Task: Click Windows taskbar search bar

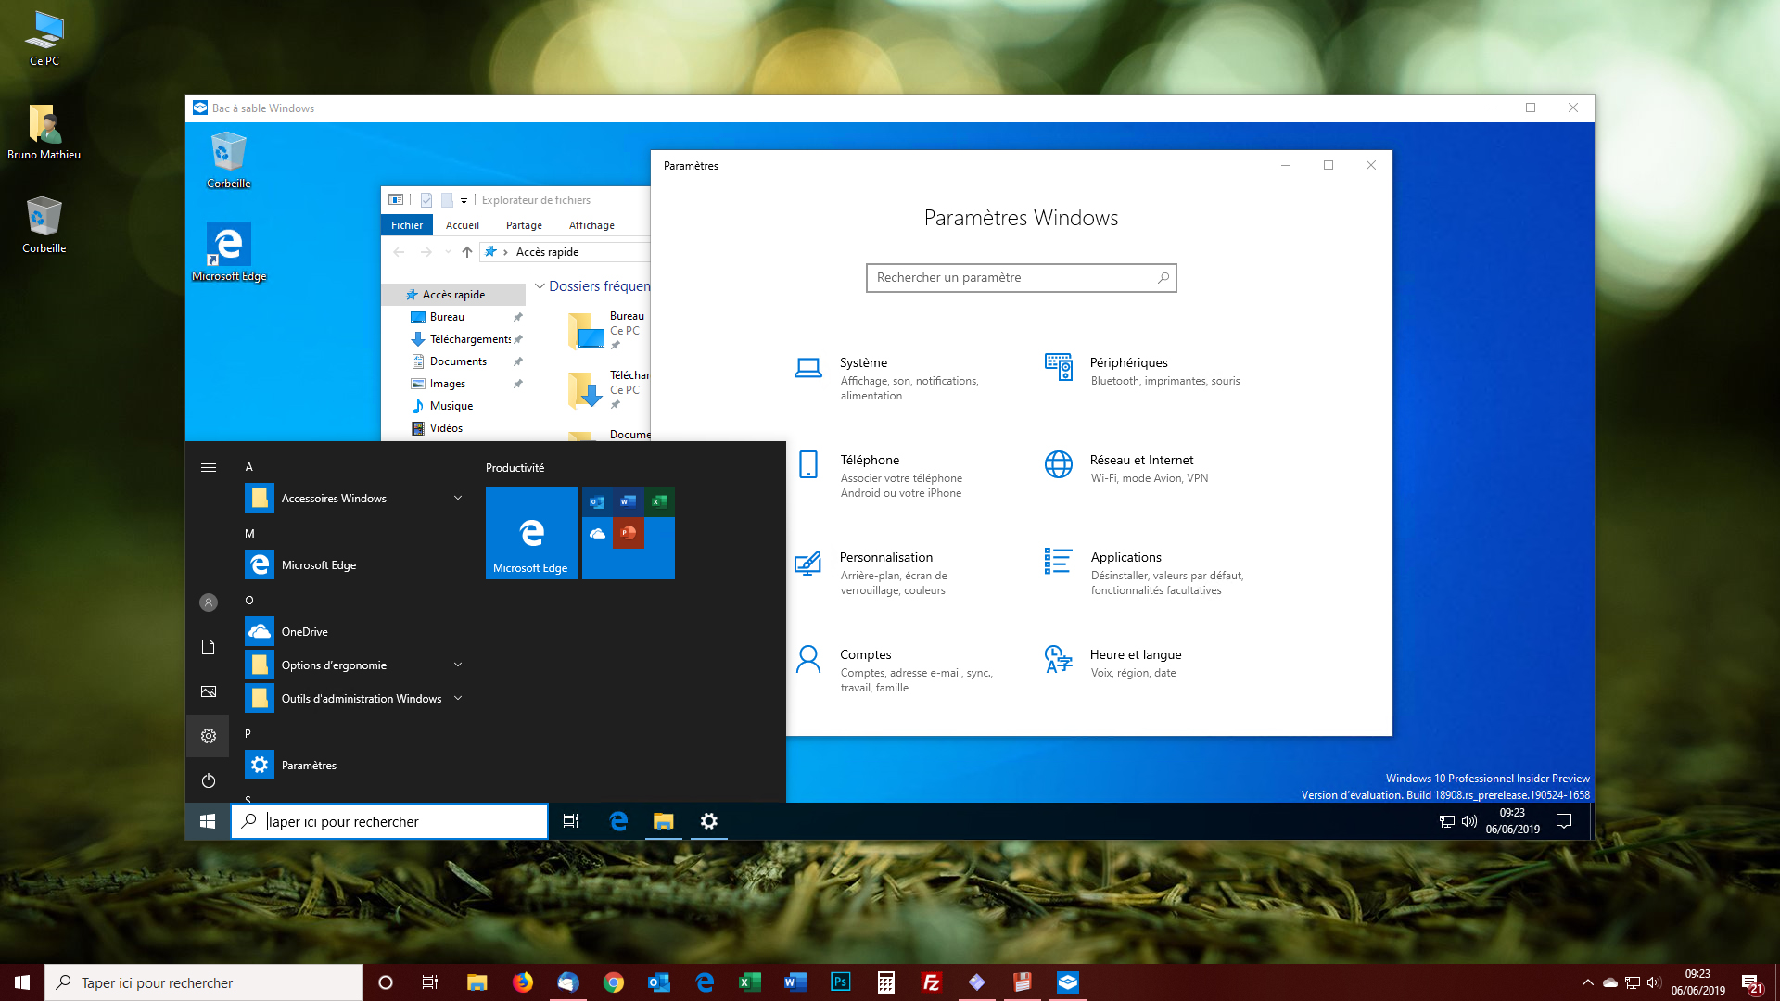Action: click(x=204, y=982)
